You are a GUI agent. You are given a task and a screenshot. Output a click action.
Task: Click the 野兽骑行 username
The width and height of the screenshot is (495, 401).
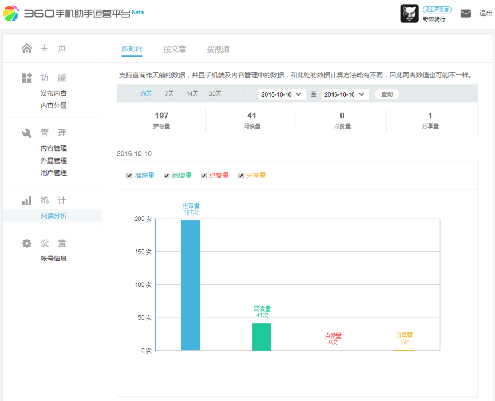(434, 19)
